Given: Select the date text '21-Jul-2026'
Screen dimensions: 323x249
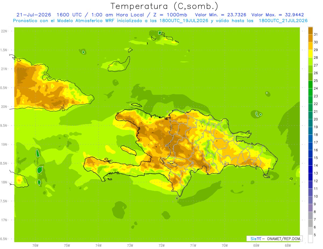Looking at the screenshot, I should tap(34, 15).
